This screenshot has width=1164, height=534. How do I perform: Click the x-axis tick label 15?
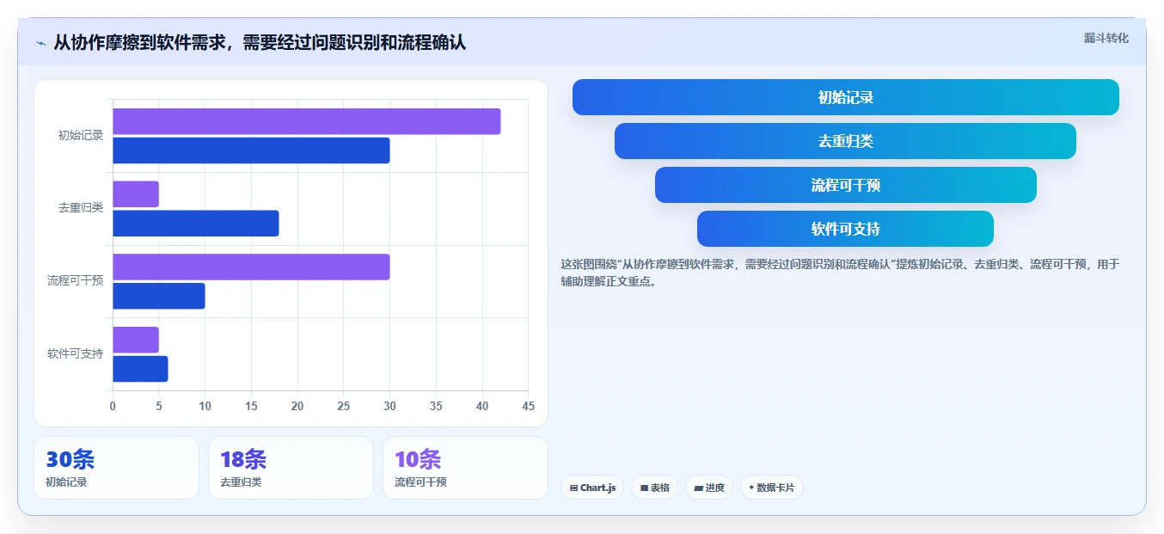pos(251,406)
